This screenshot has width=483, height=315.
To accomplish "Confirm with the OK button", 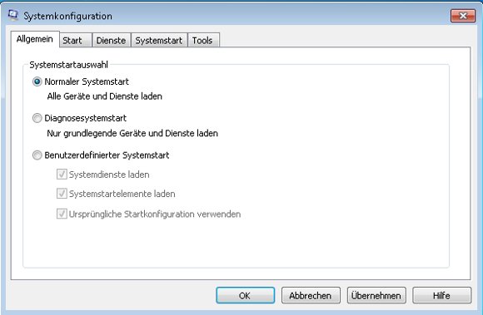I will (245, 295).
